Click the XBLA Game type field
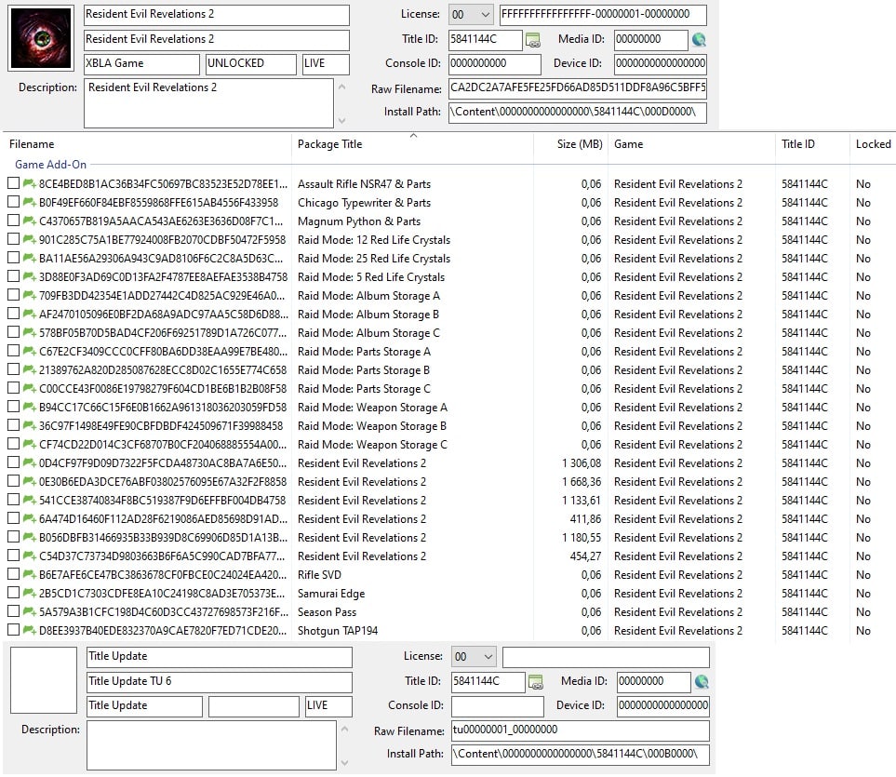Viewport: 896px width, 777px height. (141, 63)
